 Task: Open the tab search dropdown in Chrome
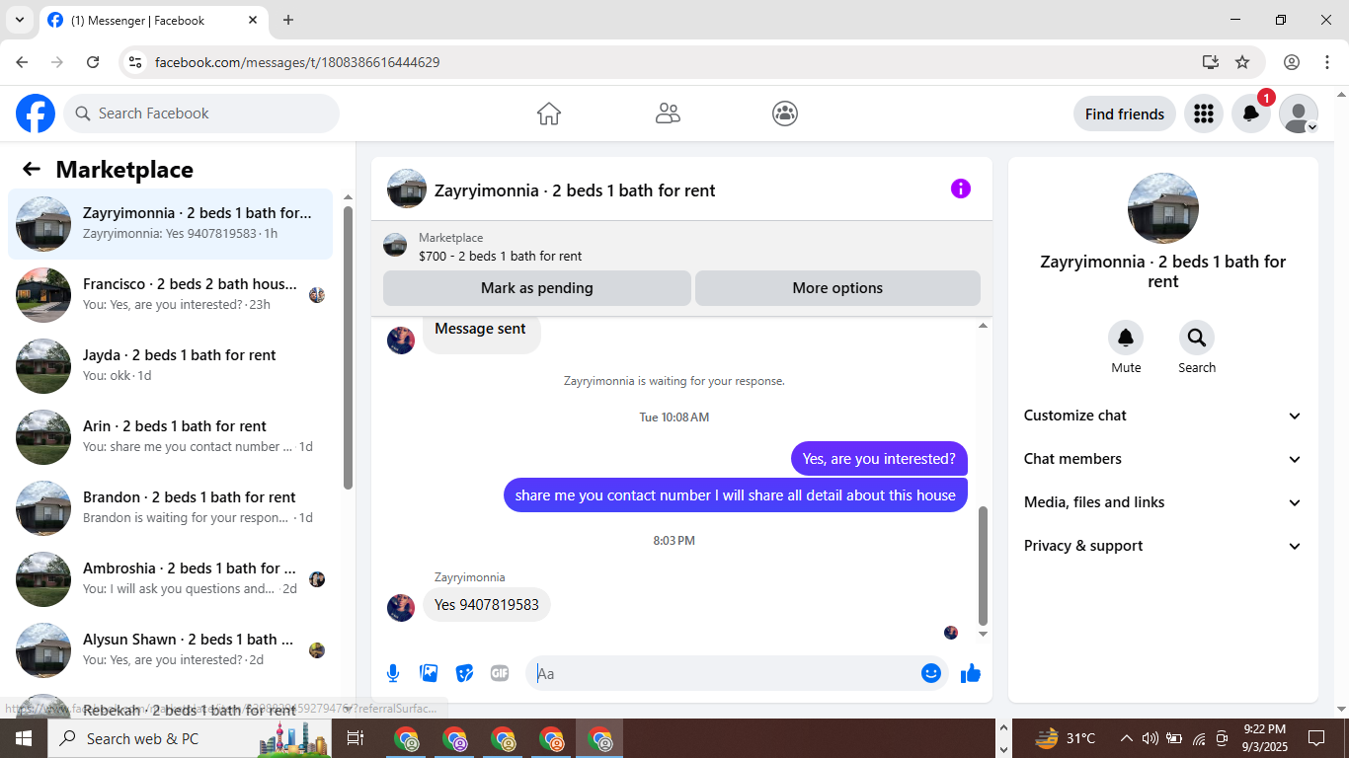pos(19,20)
